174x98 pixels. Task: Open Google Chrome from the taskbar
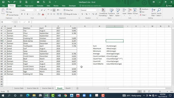65,95
